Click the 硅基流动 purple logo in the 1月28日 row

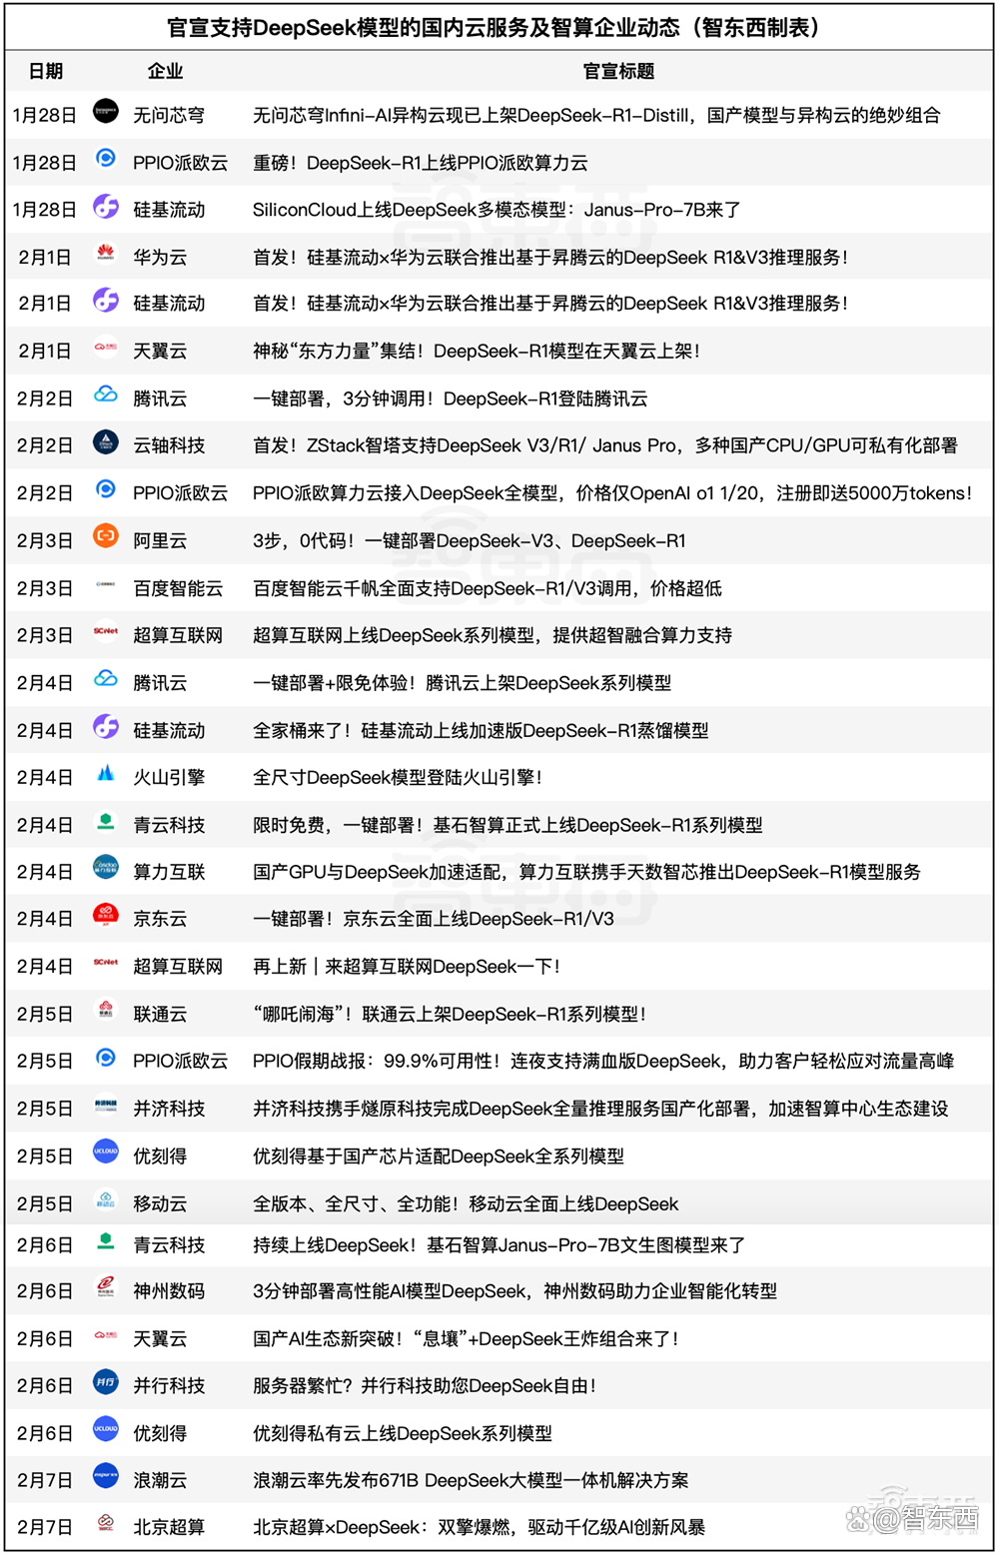(106, 207)
